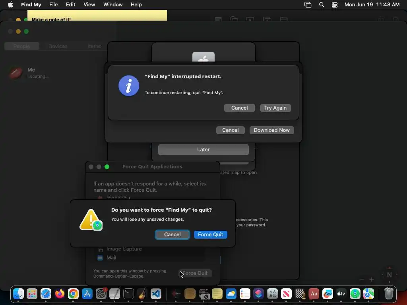Open TextEdit from the Dock
This screenshot has width=407, height=305.
[x=115, y=294]
